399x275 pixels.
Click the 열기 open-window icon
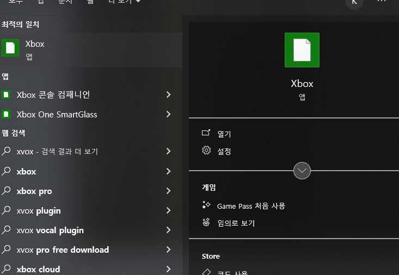pos(206,133)
